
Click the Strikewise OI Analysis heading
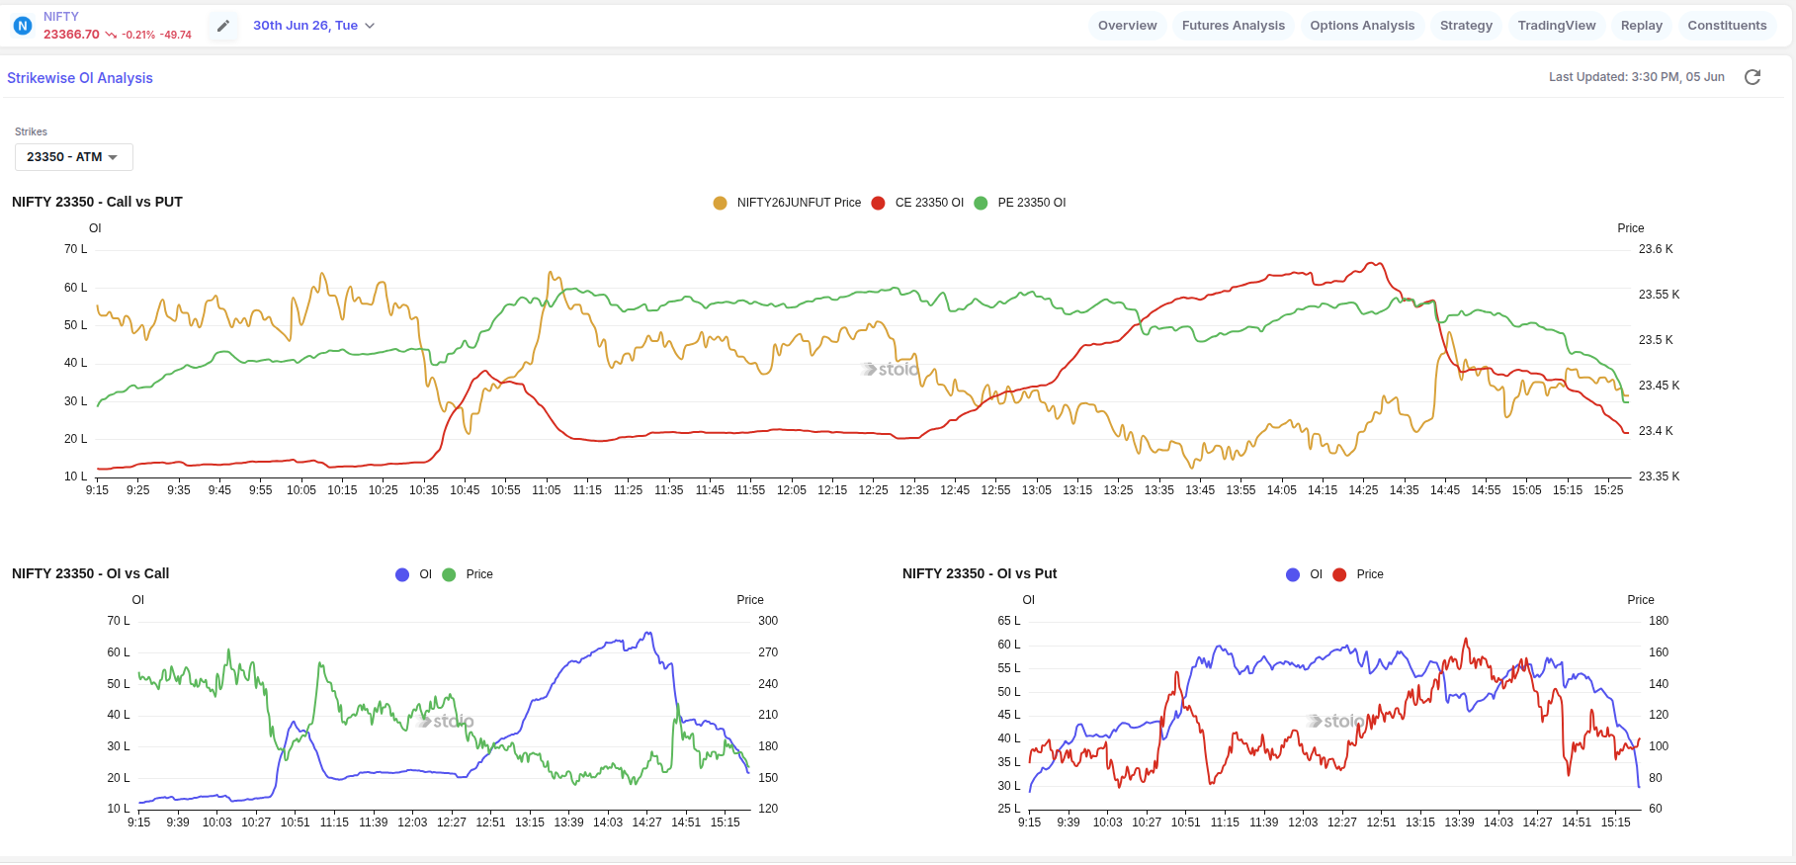(x=80, y=78)
